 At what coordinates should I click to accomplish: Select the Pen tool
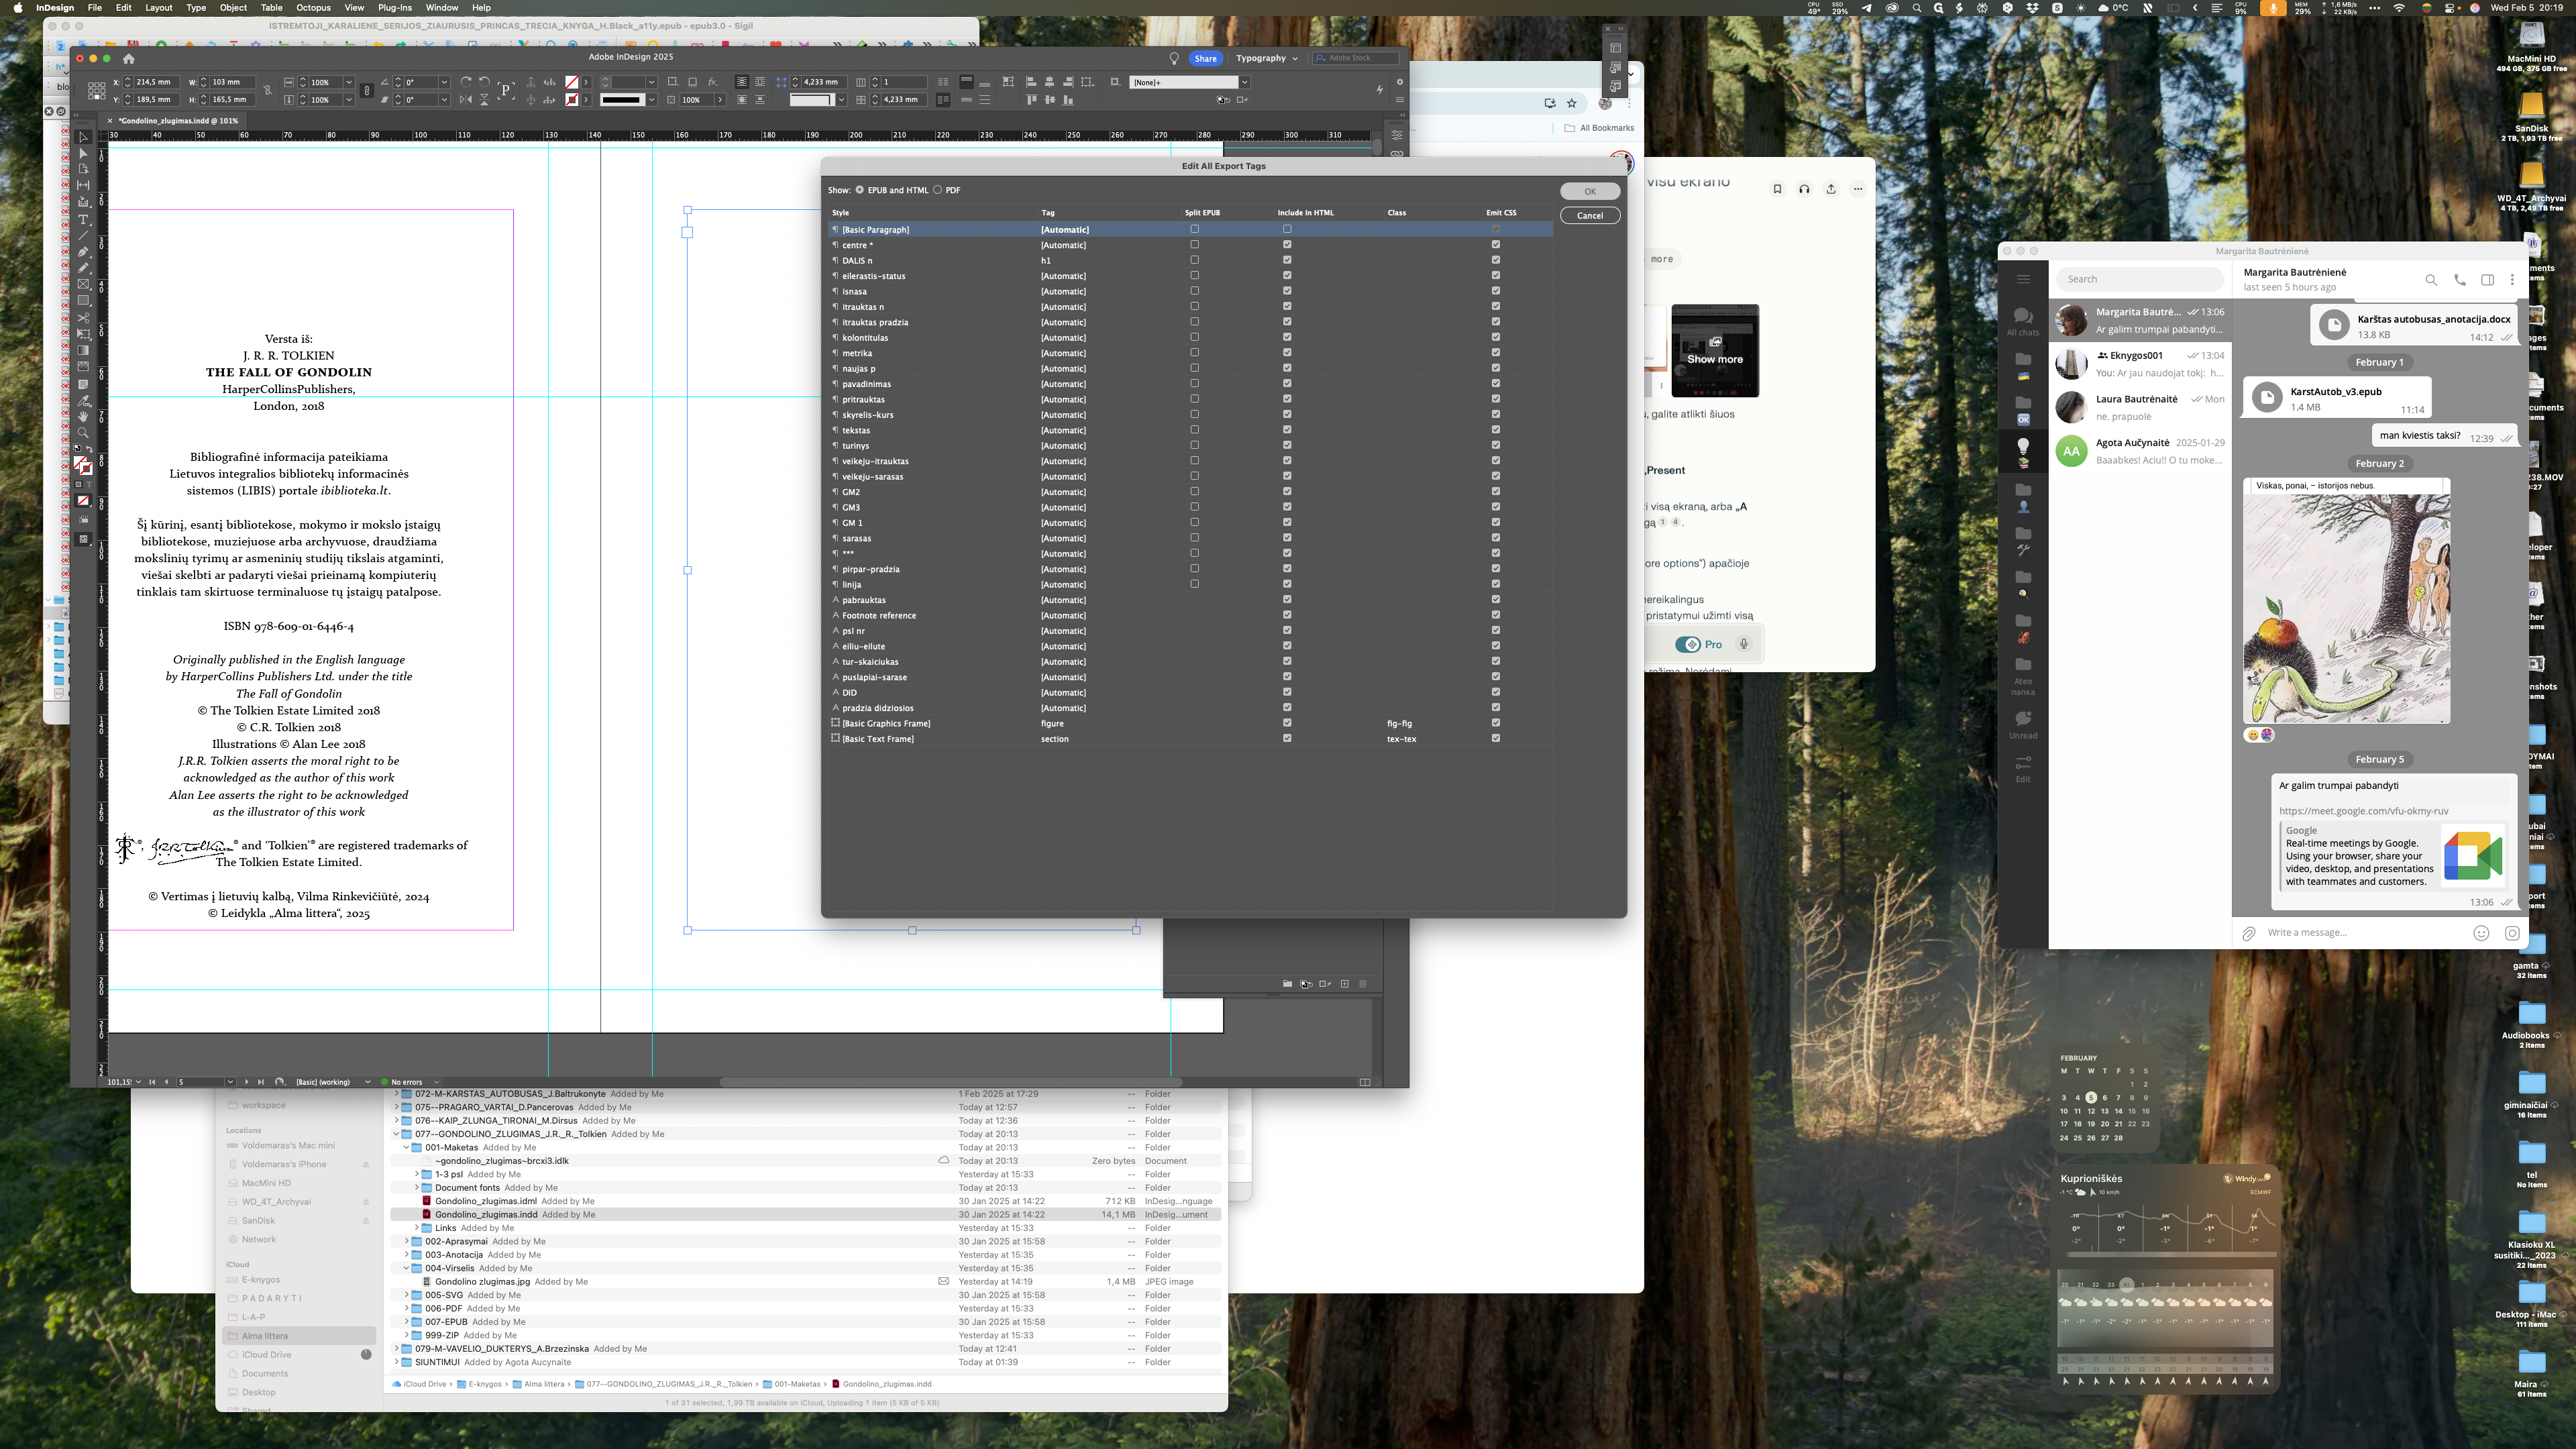click(x=84, y=252)
